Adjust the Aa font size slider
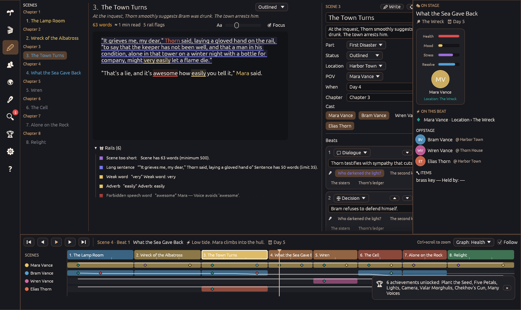 (x=243, y=25)
